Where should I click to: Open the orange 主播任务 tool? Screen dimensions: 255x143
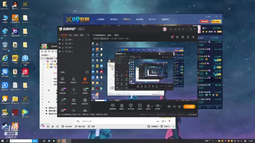(x=85, y=80)
